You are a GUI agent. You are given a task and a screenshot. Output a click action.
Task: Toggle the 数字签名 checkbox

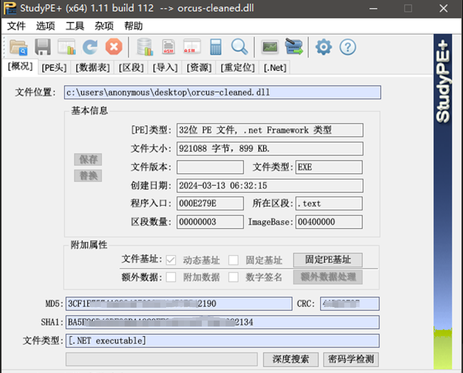[233, 277]
